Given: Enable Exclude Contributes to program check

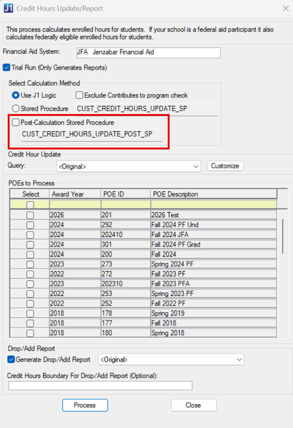Looking at the screenshot, I should pyautogui.click(x=79, y=95).
